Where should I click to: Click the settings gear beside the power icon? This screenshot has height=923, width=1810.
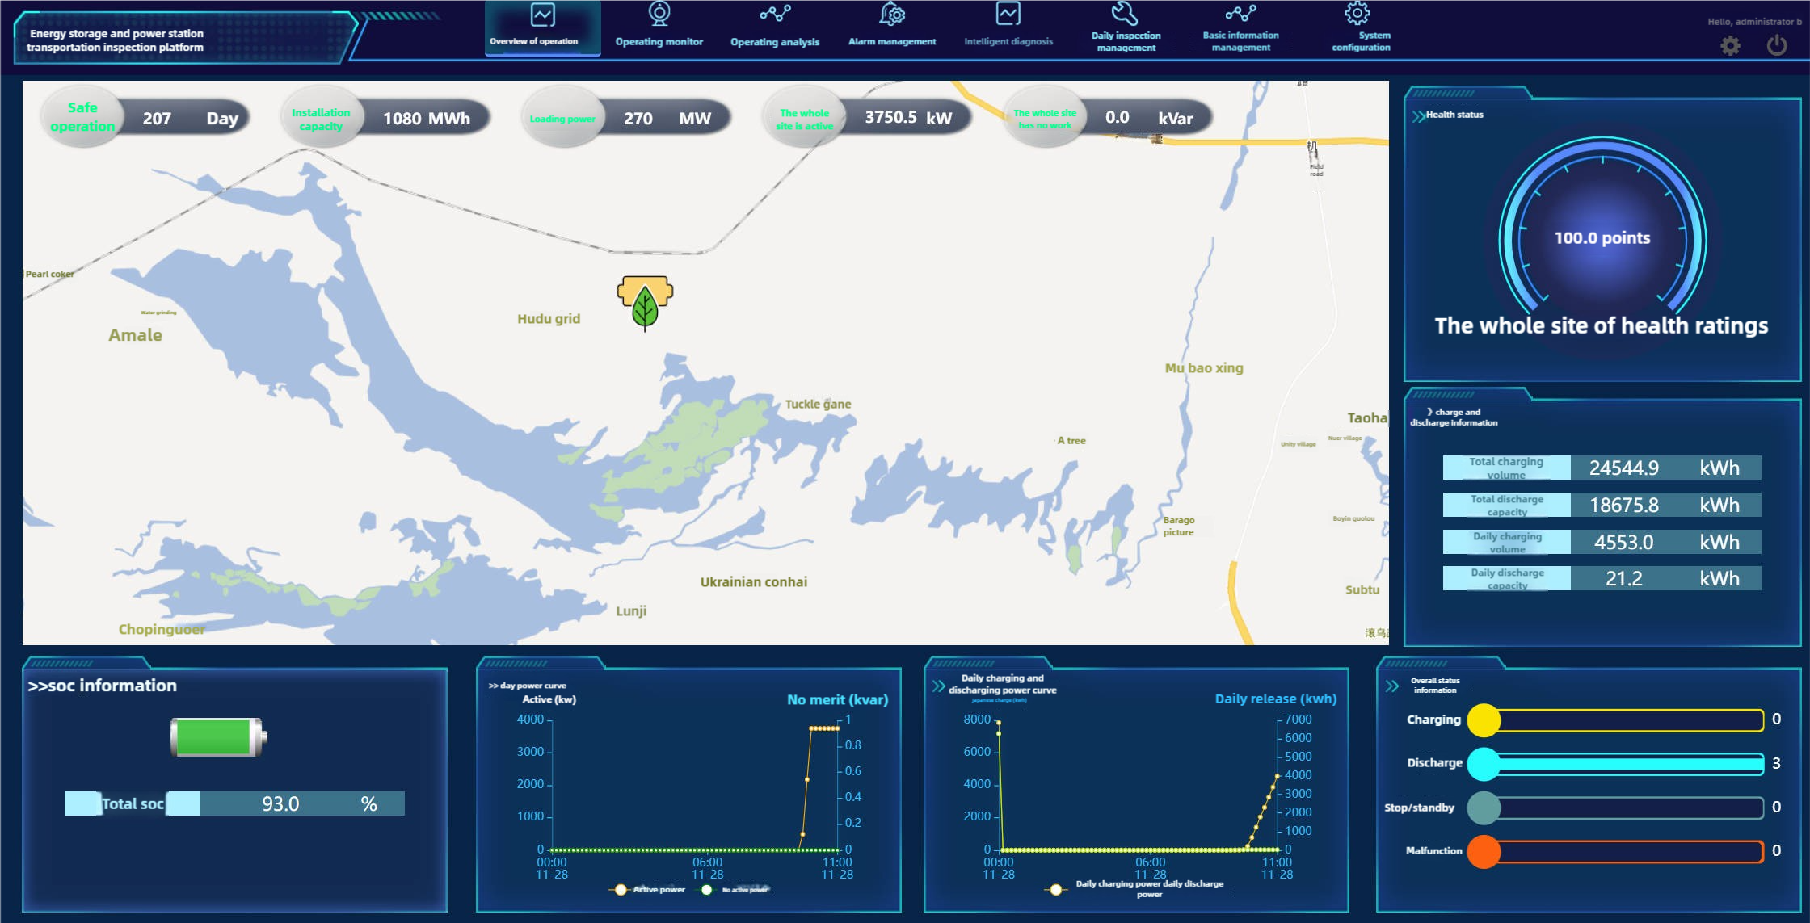[x=1731, y=46]
